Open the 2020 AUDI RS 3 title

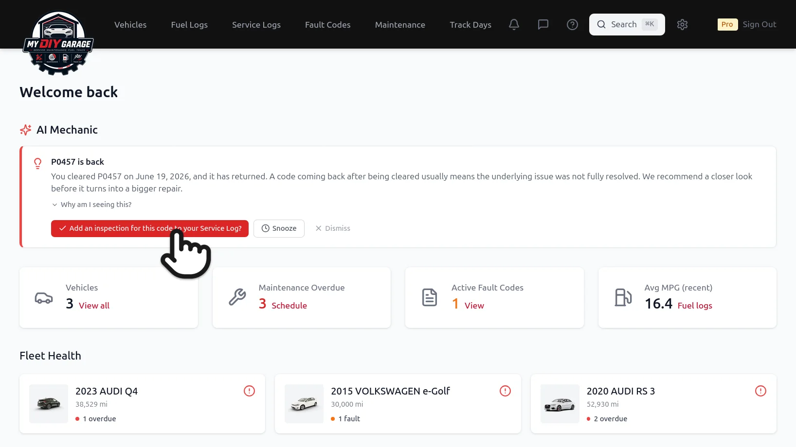(621, 391)
